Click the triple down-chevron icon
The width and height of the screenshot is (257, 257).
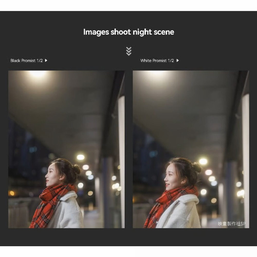click(129, 51)
